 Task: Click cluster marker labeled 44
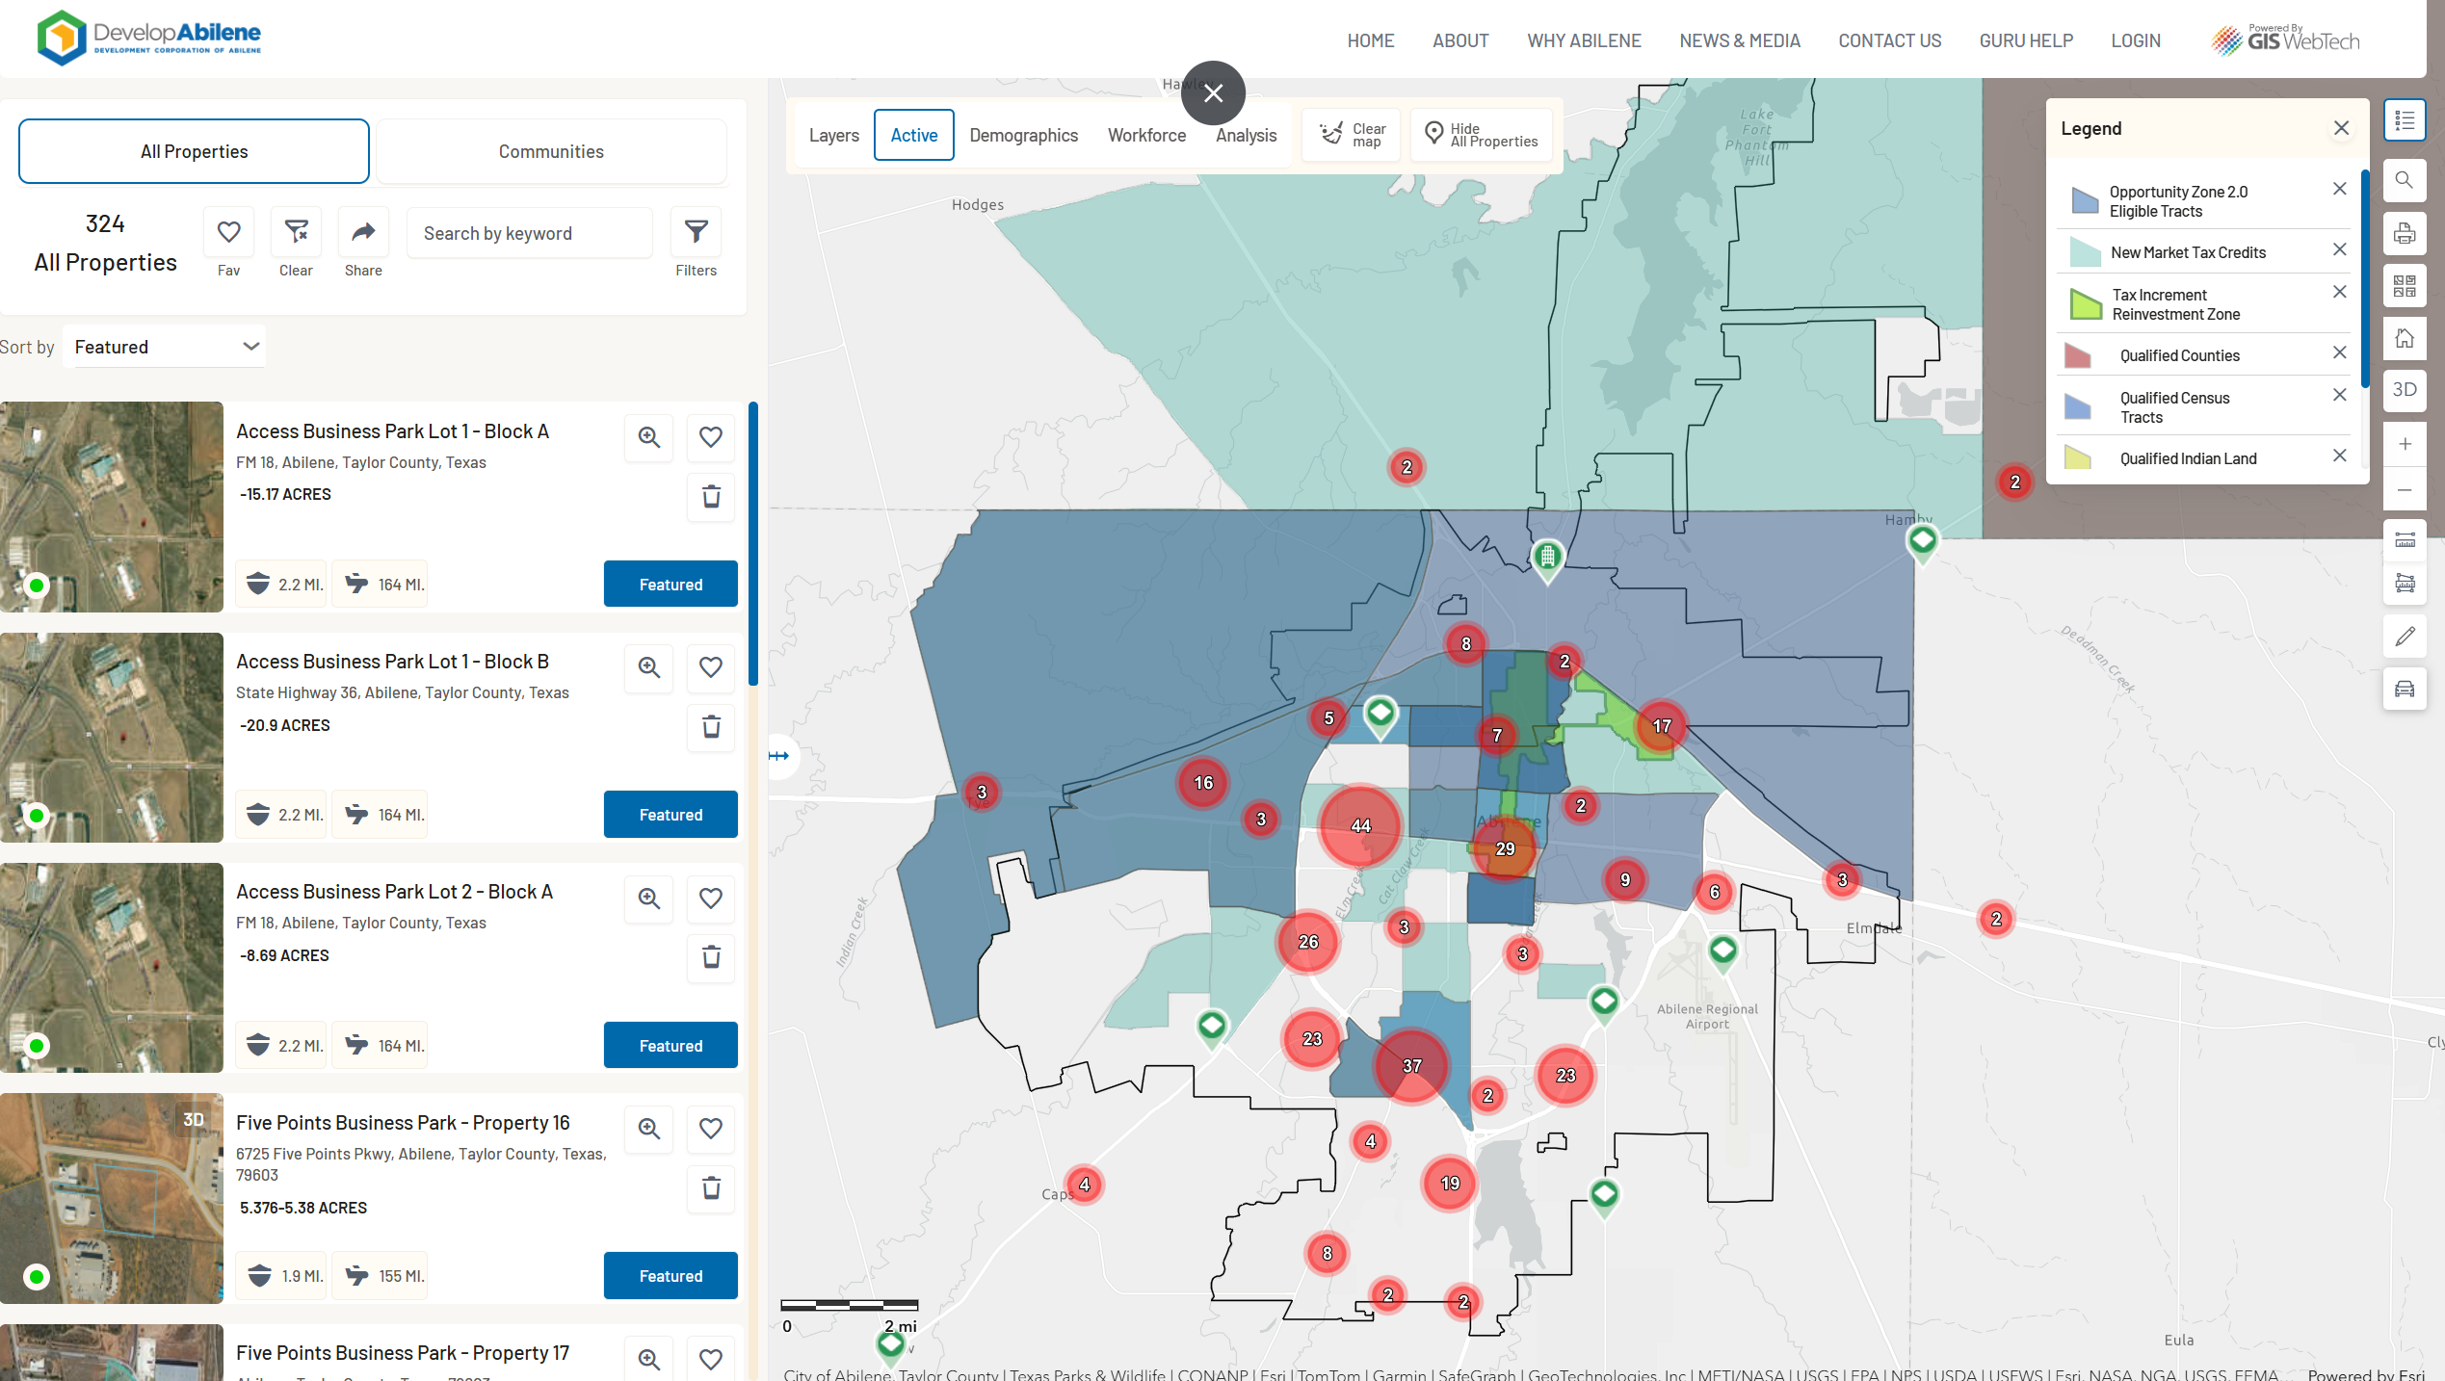pyautogui.click(x=1360, y=825)
